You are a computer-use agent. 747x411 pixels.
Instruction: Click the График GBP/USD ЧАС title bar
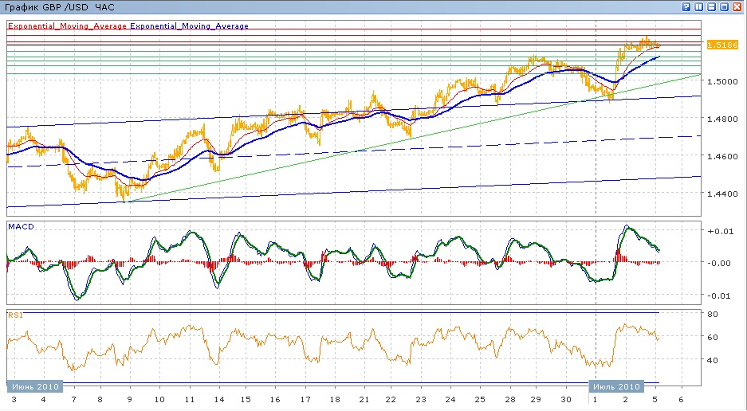point(60,6)
